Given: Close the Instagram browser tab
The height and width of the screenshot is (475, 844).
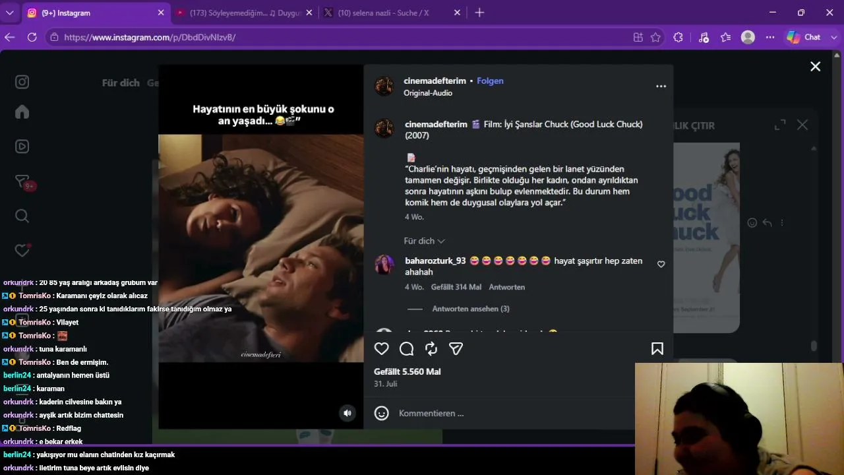Looking at the screenshot, I should pyautogui.click(x=161, y=13).
